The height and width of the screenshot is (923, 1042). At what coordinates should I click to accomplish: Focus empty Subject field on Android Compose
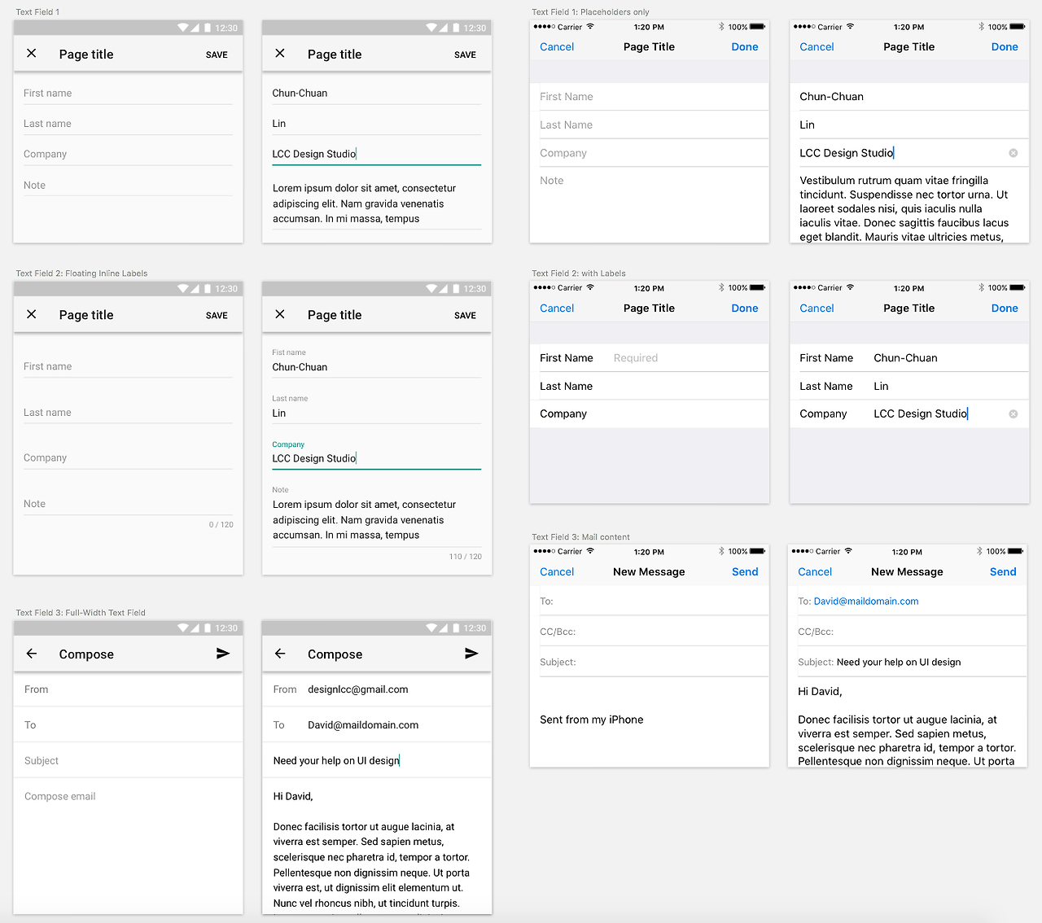pyautogui.click(x=128, y=760)
